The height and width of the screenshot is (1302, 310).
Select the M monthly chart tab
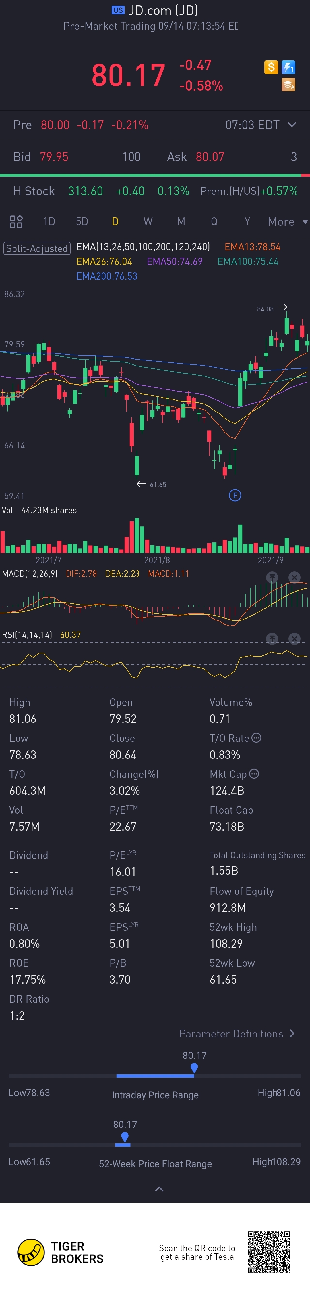click(x=181, y=221)
